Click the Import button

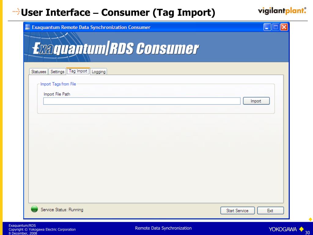click(x=256, y=101)
